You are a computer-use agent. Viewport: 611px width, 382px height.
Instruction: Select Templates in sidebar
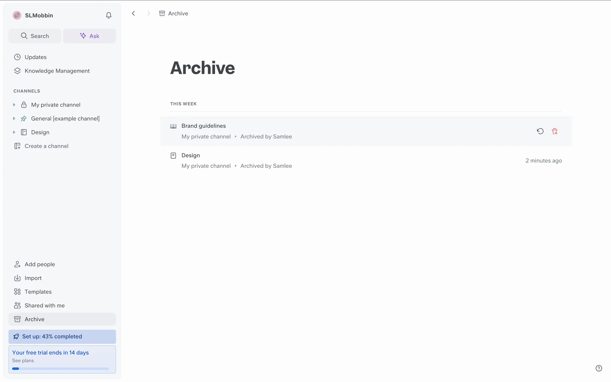coord(38,292)
